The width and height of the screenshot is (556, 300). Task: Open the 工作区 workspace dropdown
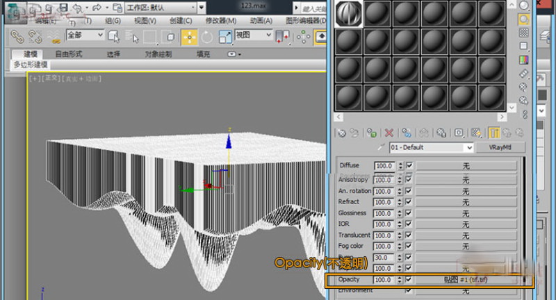(202, 8)
